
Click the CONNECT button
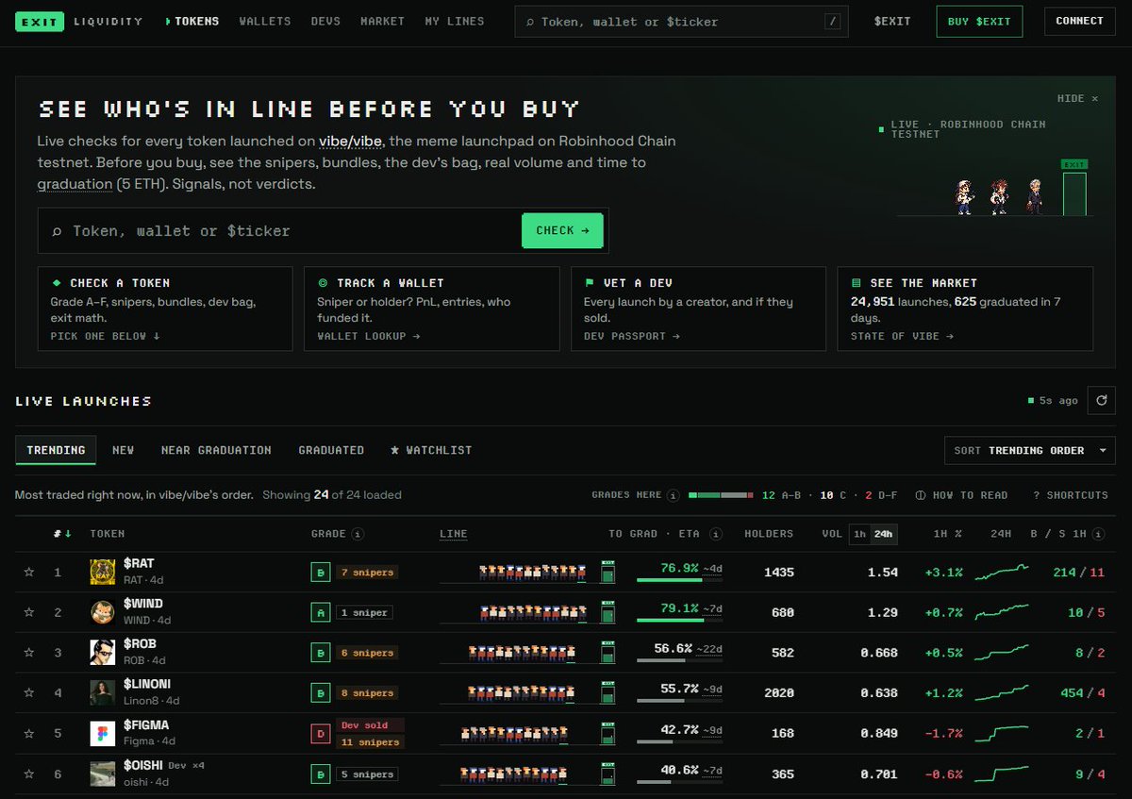click(x=1080, y=21)
